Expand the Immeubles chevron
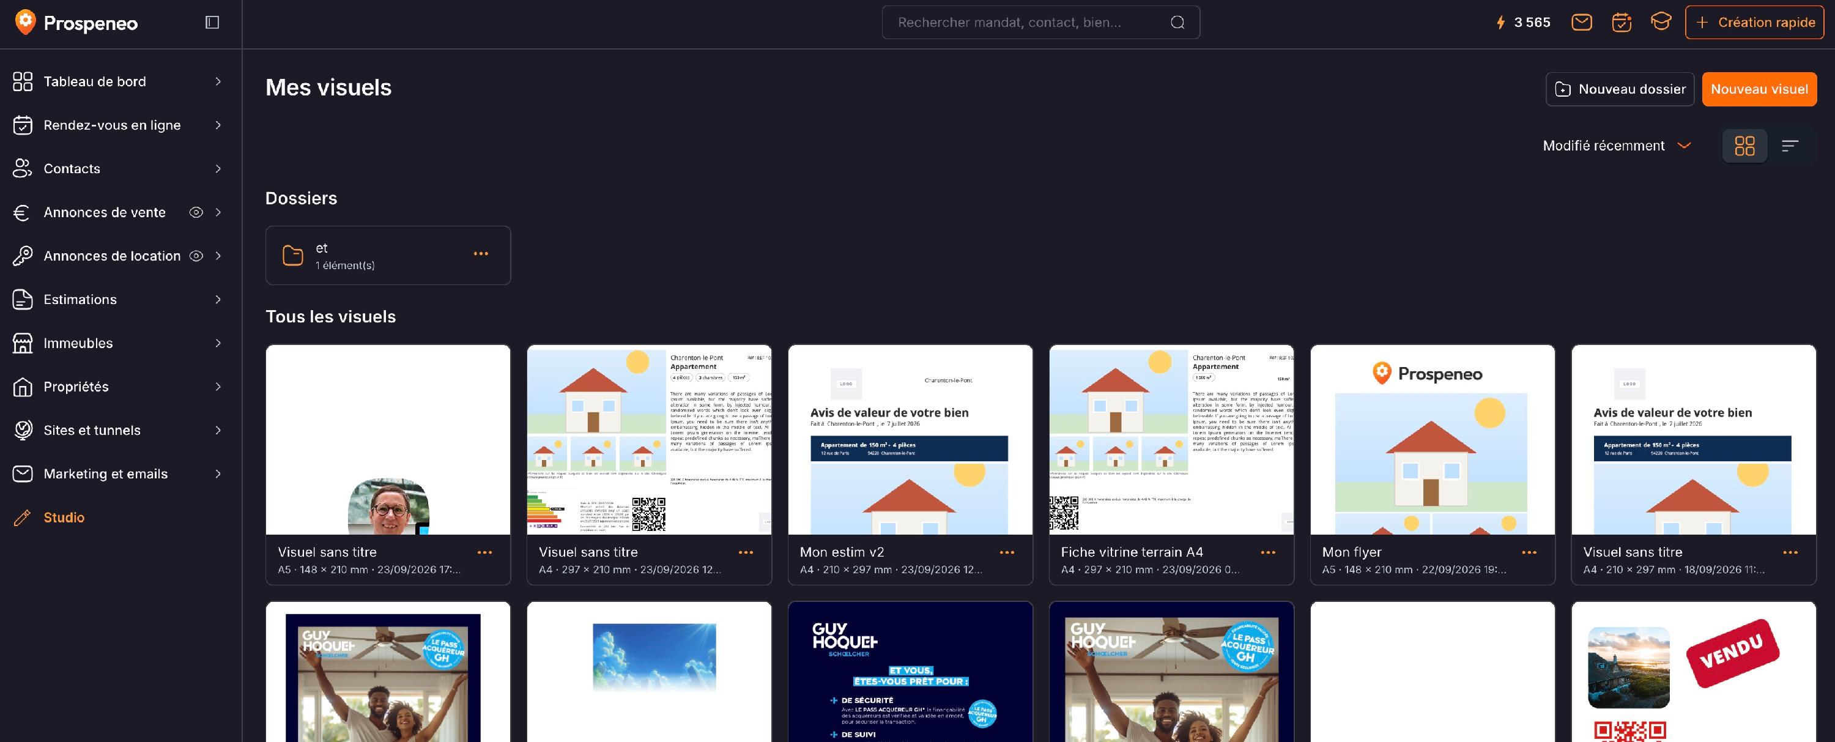Viewport: 1835px width, 742px height. point(218,343)
